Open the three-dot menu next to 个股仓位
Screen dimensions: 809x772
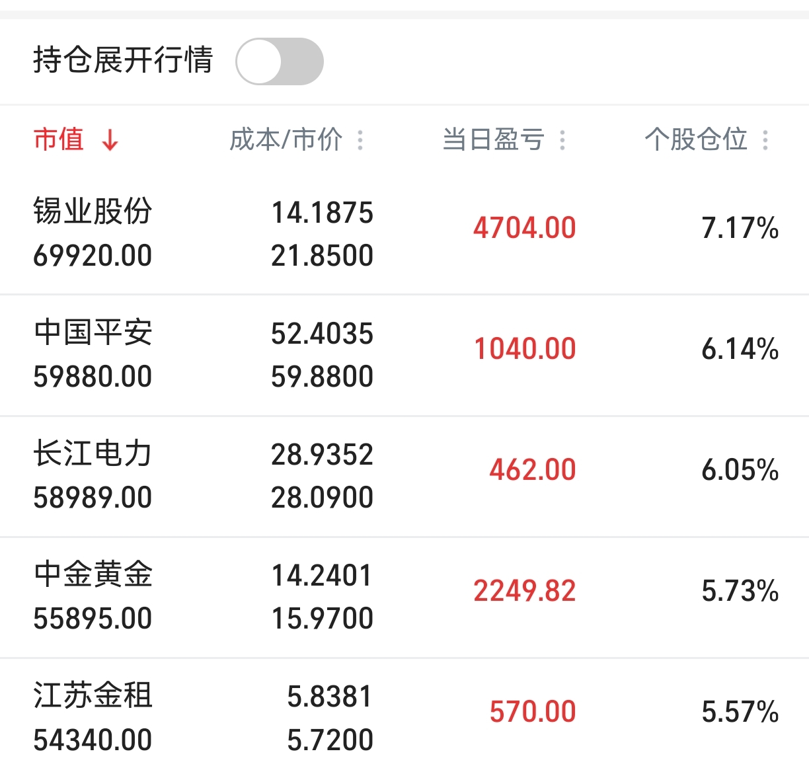(x=765, y=140)
